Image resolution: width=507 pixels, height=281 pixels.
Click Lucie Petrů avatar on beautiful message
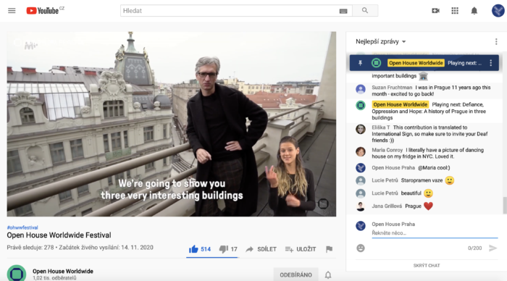tap(361, 193)
